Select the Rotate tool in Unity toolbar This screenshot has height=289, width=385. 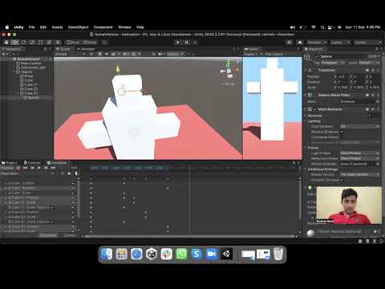[23, 43]
